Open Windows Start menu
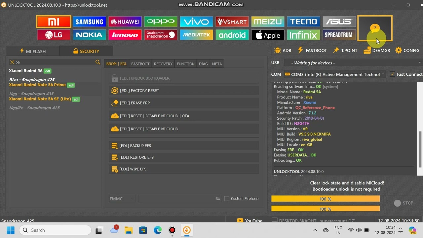This screenshot has height=238, width=423. click(x=11, y=230)
